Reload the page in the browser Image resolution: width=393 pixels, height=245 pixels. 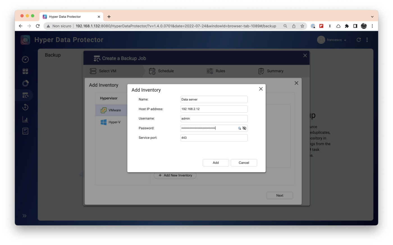(38, 26)
